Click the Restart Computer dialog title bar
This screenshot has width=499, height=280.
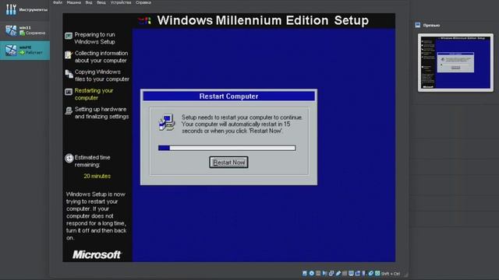[228, 96]
